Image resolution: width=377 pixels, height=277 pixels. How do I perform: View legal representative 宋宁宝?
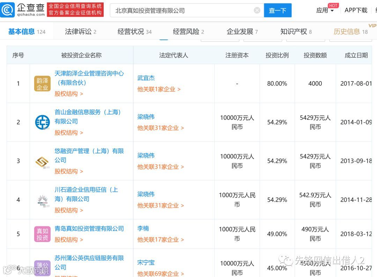point(146,263)
